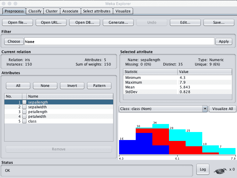Screen dimensions: 237x178
Task: Click the Generate... button
Action: 118,23
